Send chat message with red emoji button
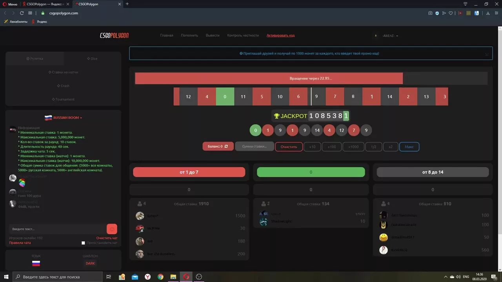The height and width of the screenshot is (282, 502). [112, 229]
